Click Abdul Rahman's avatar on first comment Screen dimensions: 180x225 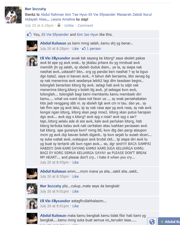pyautogui.click(x=32, y=46)
